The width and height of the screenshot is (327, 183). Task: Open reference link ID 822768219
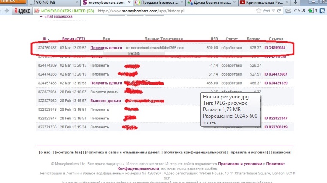(276, 127)
